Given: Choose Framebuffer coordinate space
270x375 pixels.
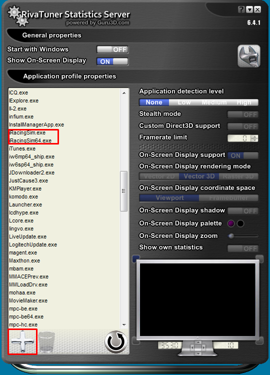Looking at the screenshot, I should tap(228, 198).
